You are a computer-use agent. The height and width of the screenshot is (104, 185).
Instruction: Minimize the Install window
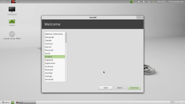coord(138,17)
